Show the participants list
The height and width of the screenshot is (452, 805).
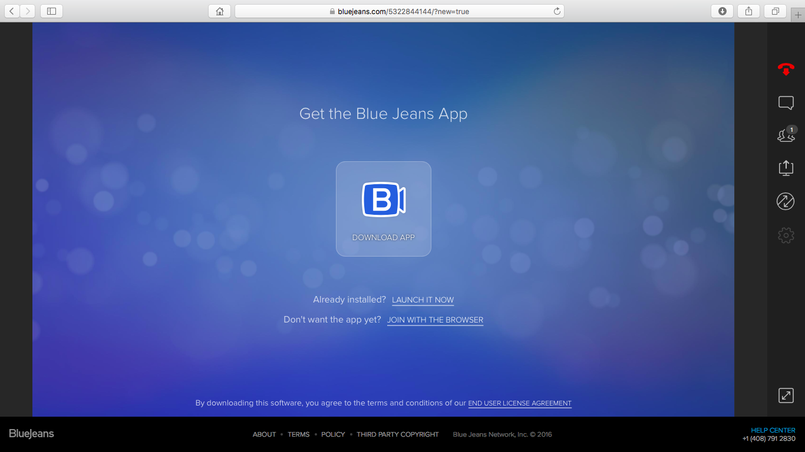(786, 135)
